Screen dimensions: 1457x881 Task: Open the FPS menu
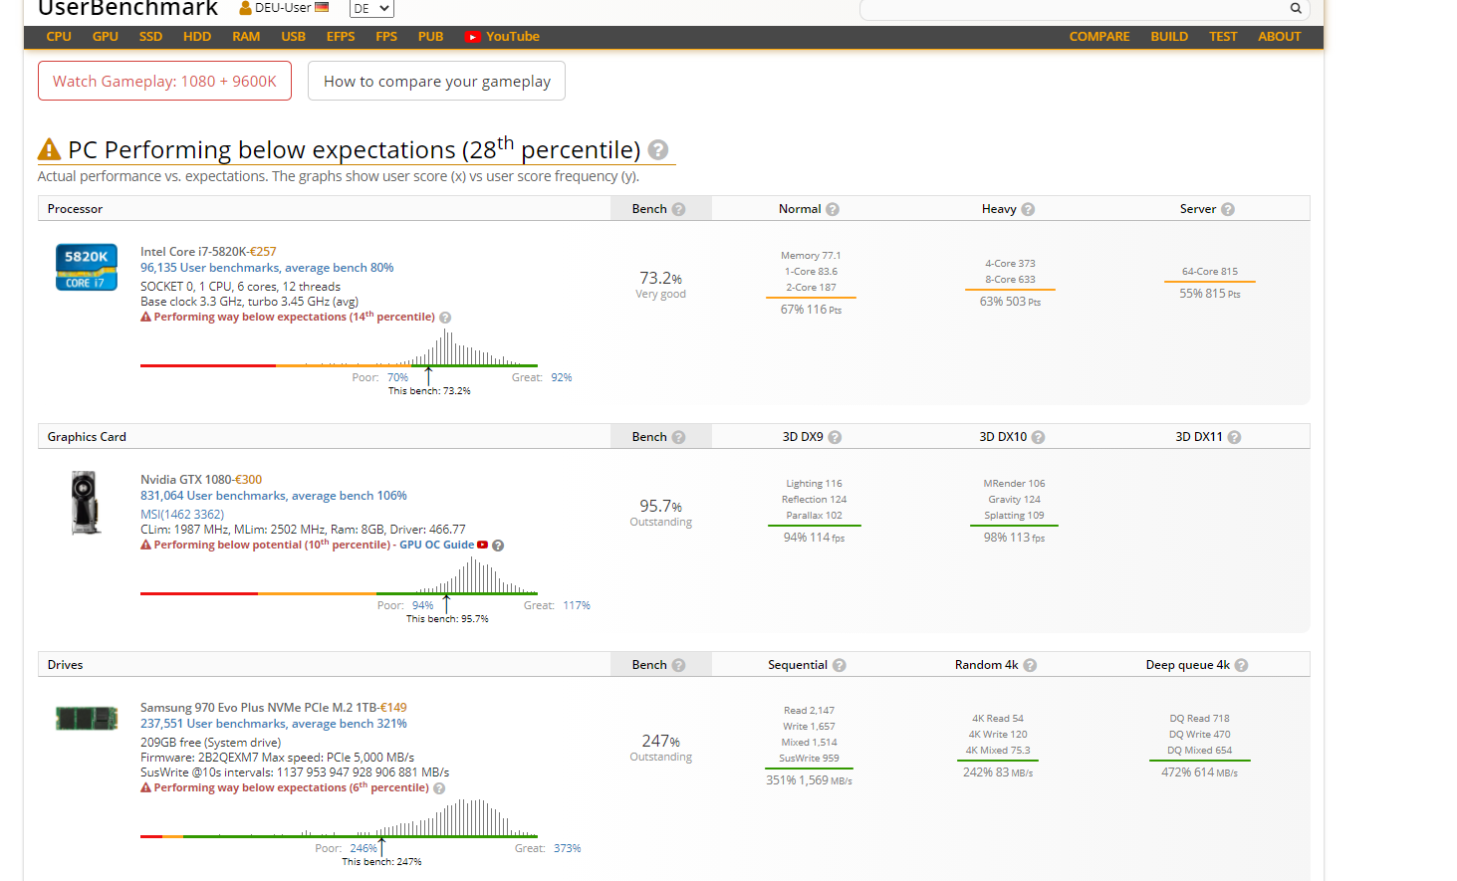pyautogui.click(x=386, y=37)
